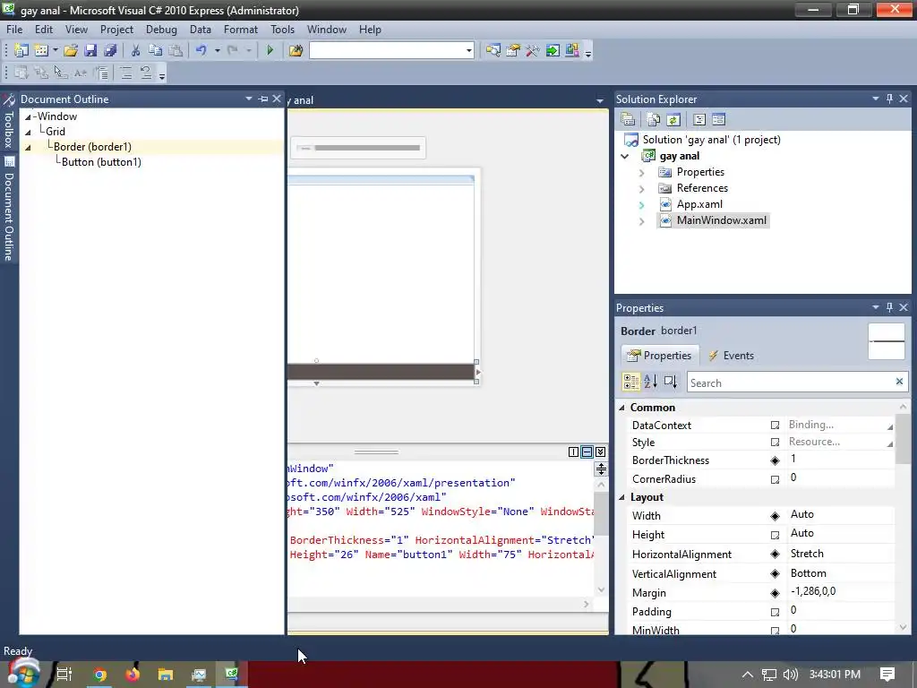
Task: Open the taskbar notification center icon
Action: pos(887,675)
